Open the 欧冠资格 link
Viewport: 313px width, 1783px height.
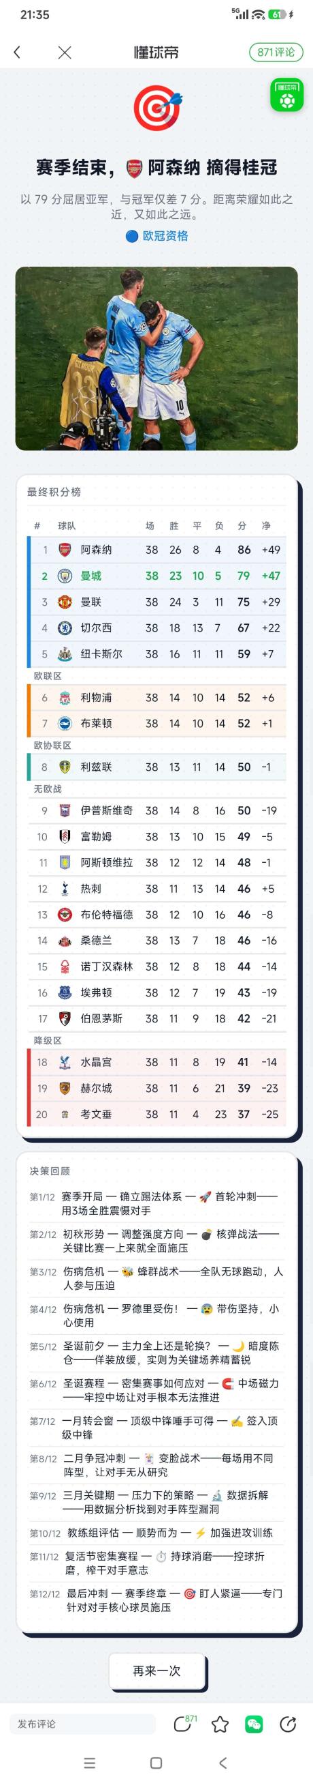157,236
